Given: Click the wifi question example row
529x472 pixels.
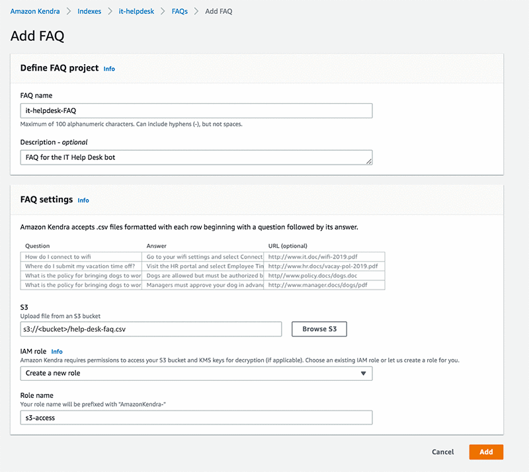Looking at the screenshot, I should [x=82, y=256].
